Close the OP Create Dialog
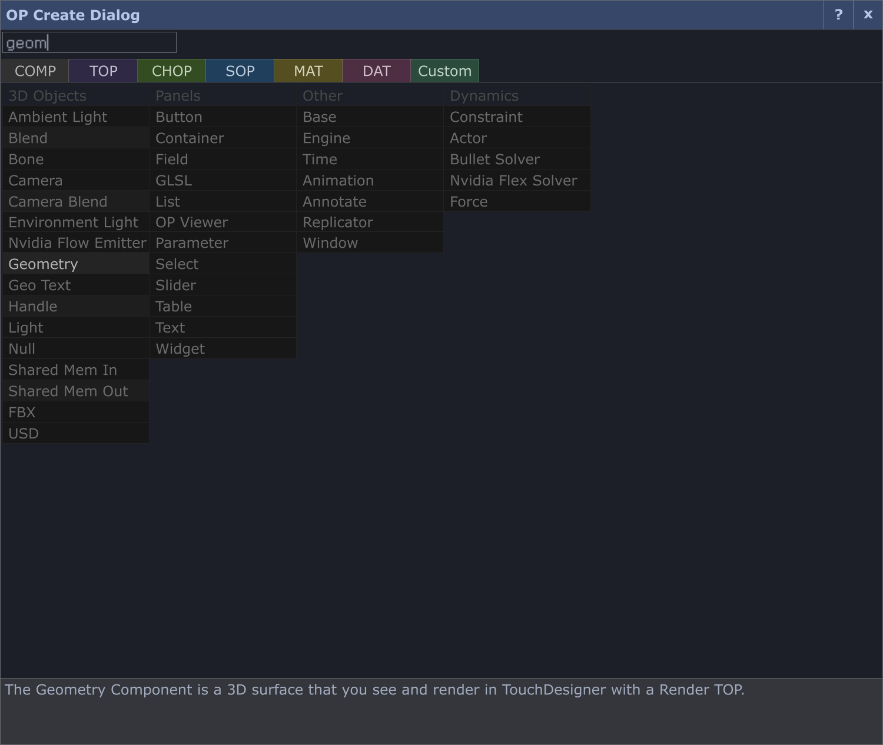This screenshot has width=883, height=745. pos(868,15)
